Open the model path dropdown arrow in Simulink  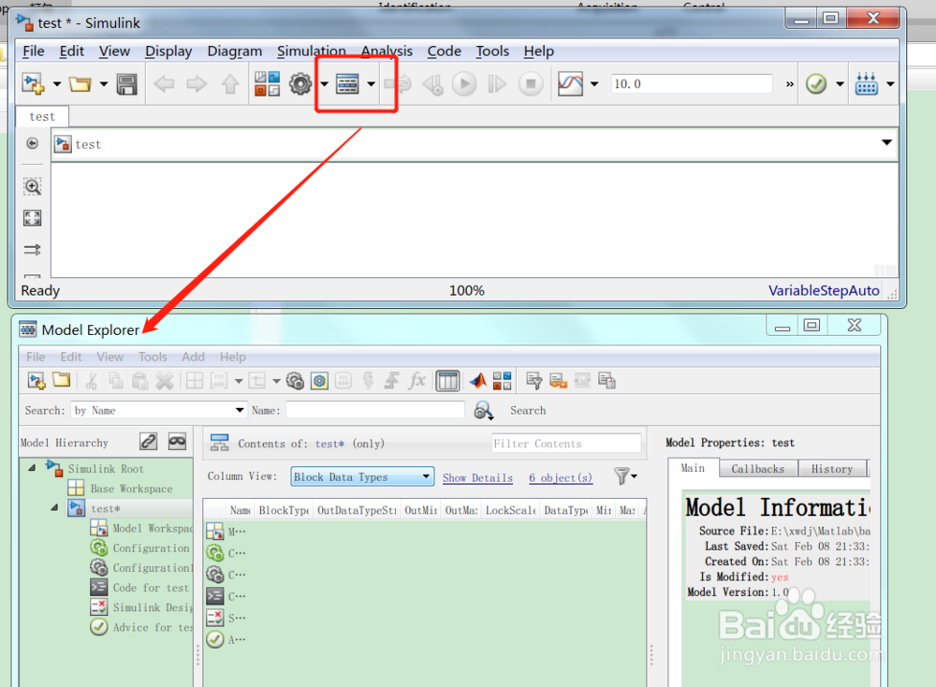886,142
